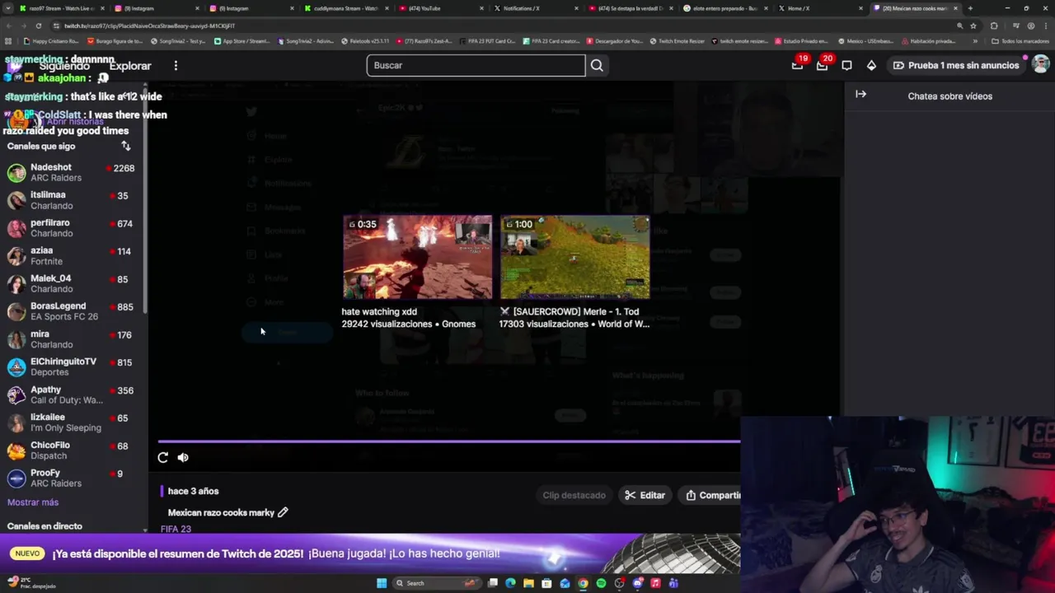1055x593 pixels.
Task: Open Task View in taskbar
Action: (493, 583)
